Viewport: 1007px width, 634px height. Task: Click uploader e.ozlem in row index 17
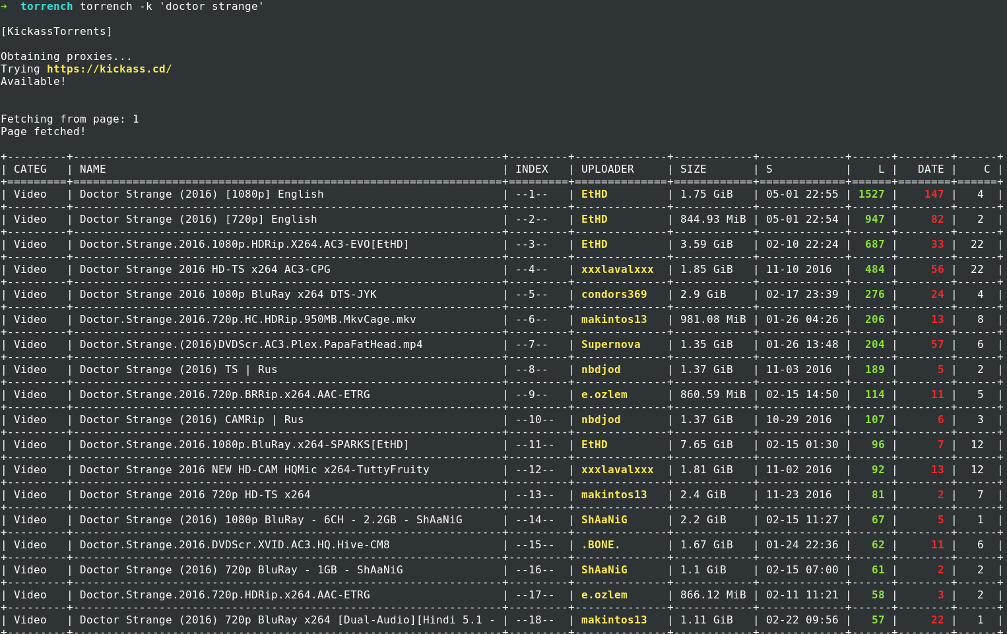click(604, 594)
